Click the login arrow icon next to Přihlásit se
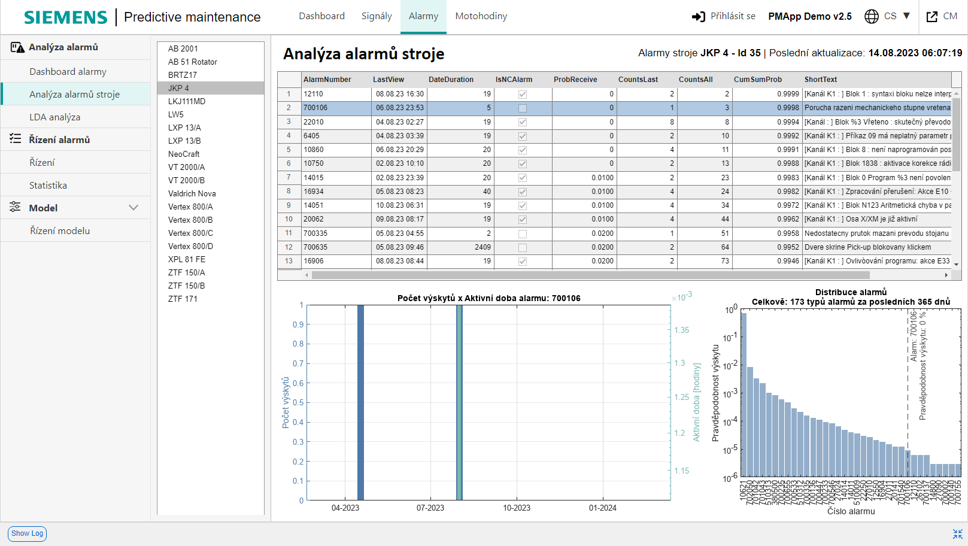 (698, 16)
